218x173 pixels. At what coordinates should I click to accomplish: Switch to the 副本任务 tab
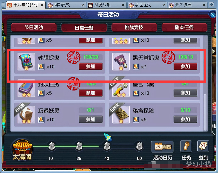point(184,27)
